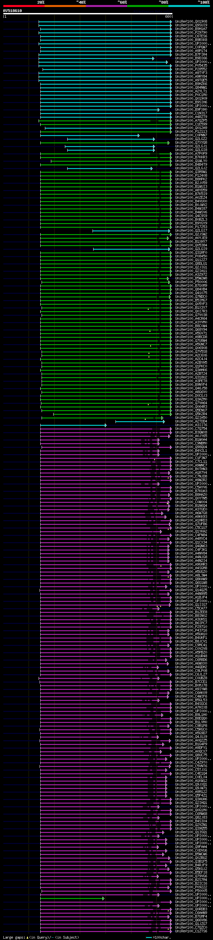Select hit label UniRef100_C5AYV6
This screenshot has height=940, width=213.
(191, 488)
